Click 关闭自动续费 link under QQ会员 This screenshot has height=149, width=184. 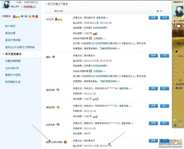99,28
